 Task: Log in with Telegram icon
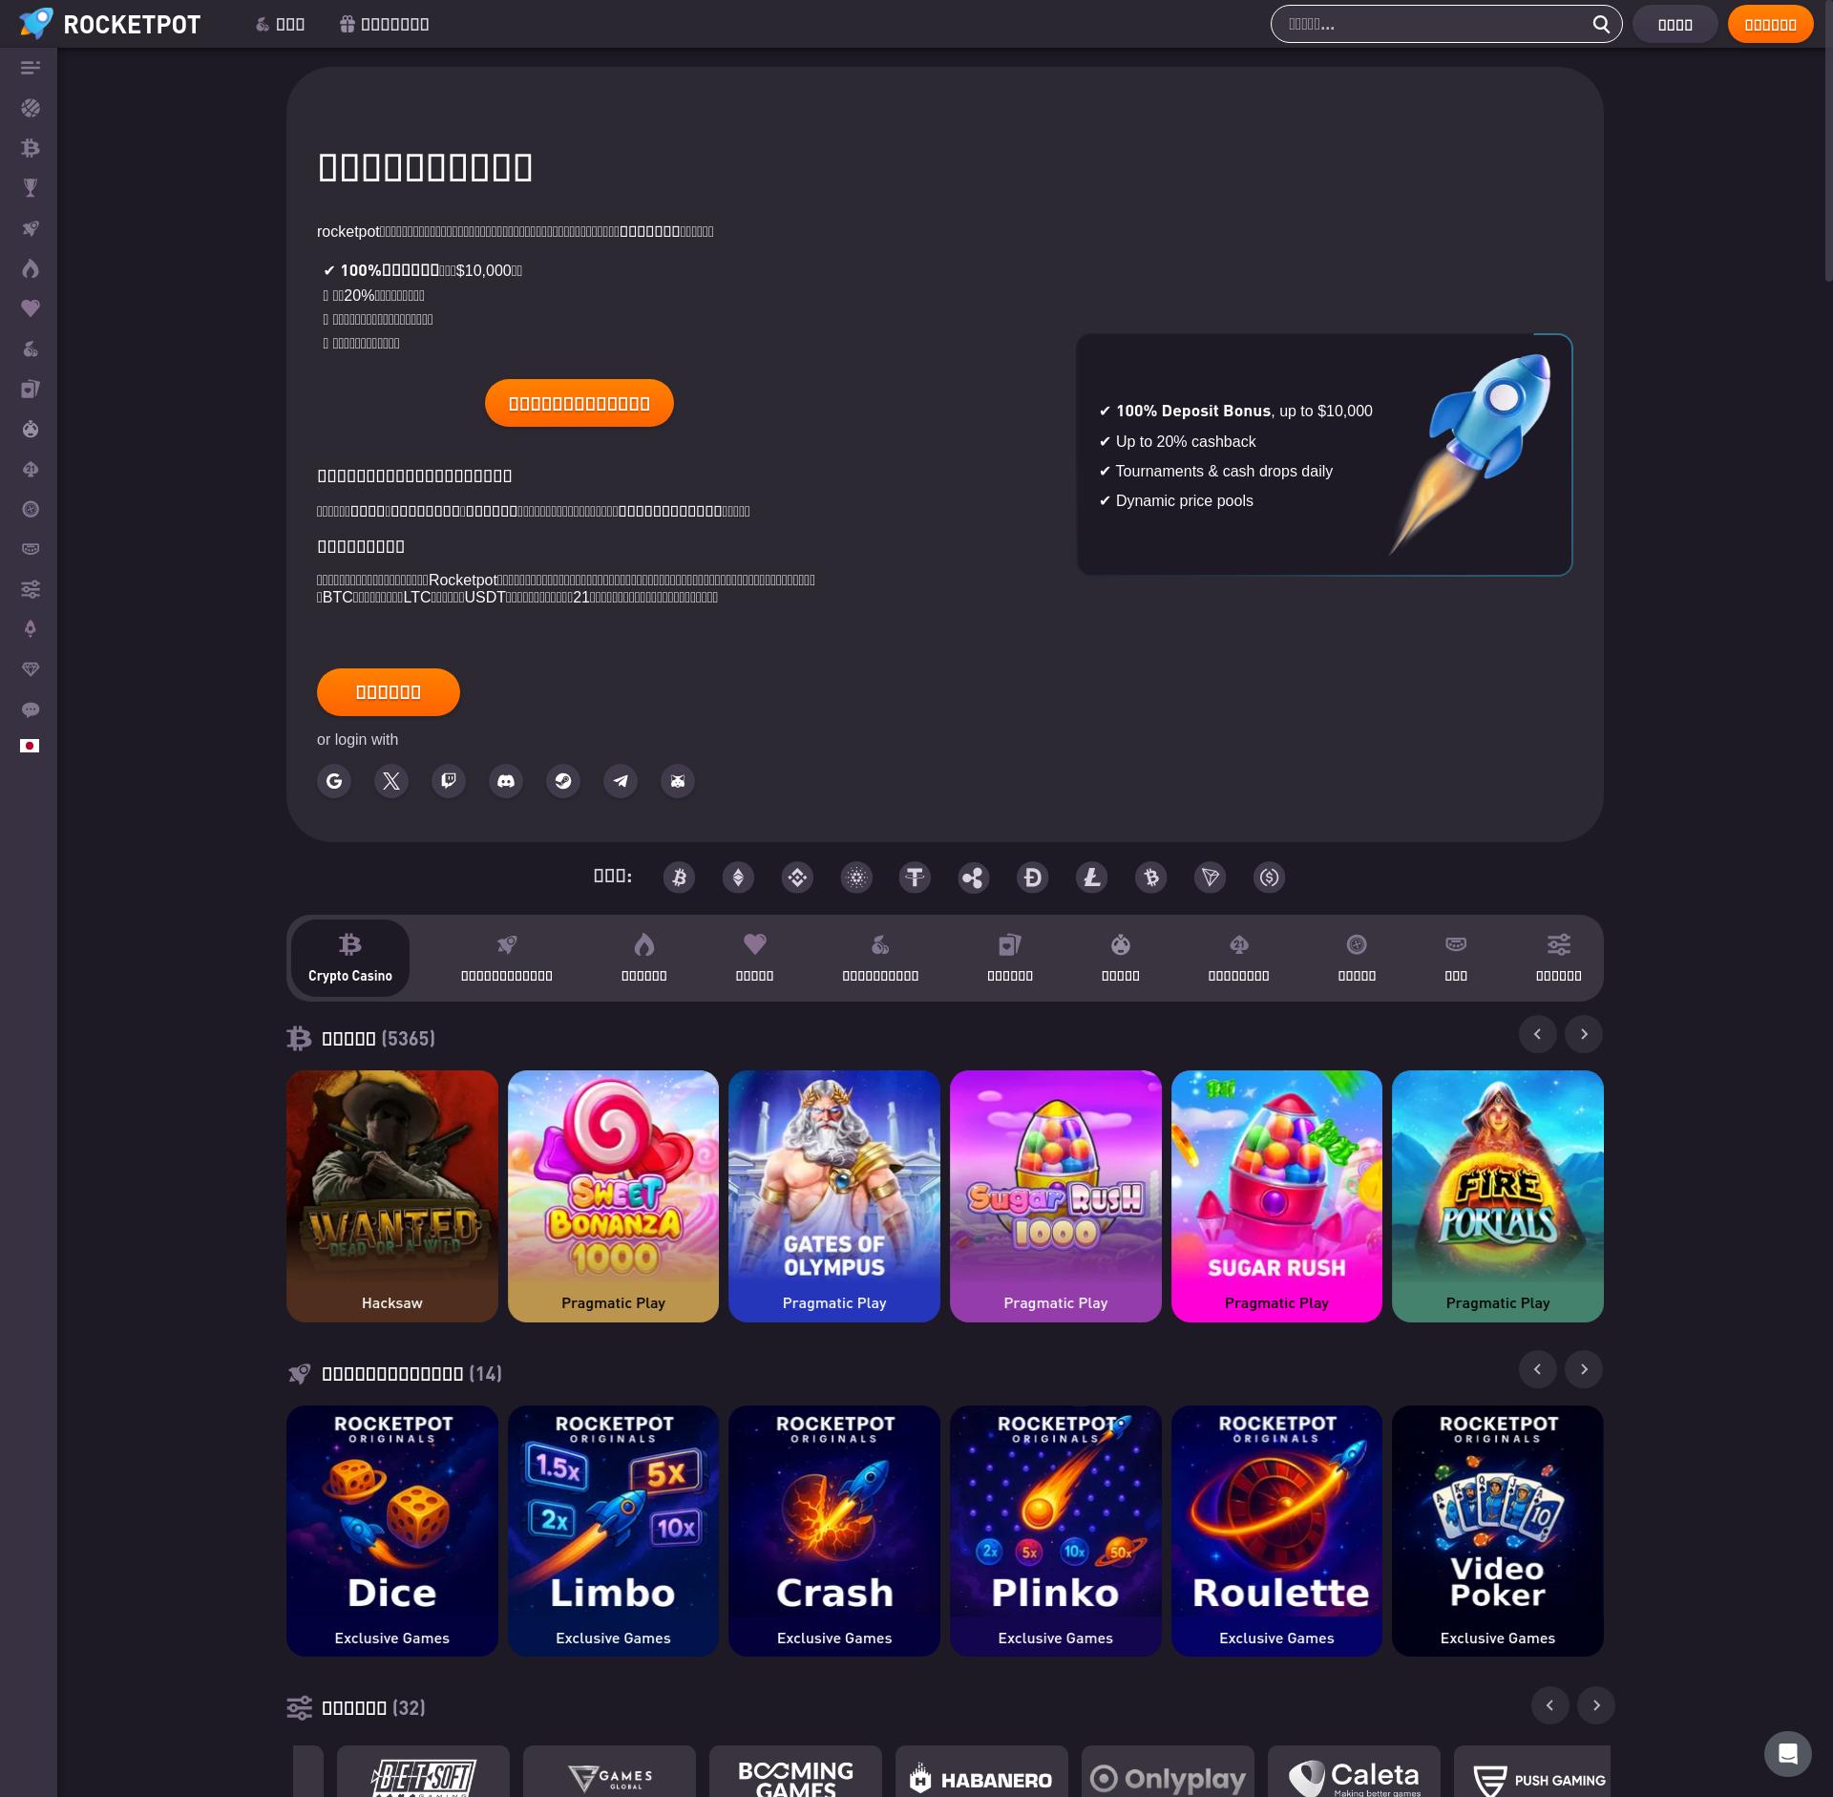click(621, 781)
